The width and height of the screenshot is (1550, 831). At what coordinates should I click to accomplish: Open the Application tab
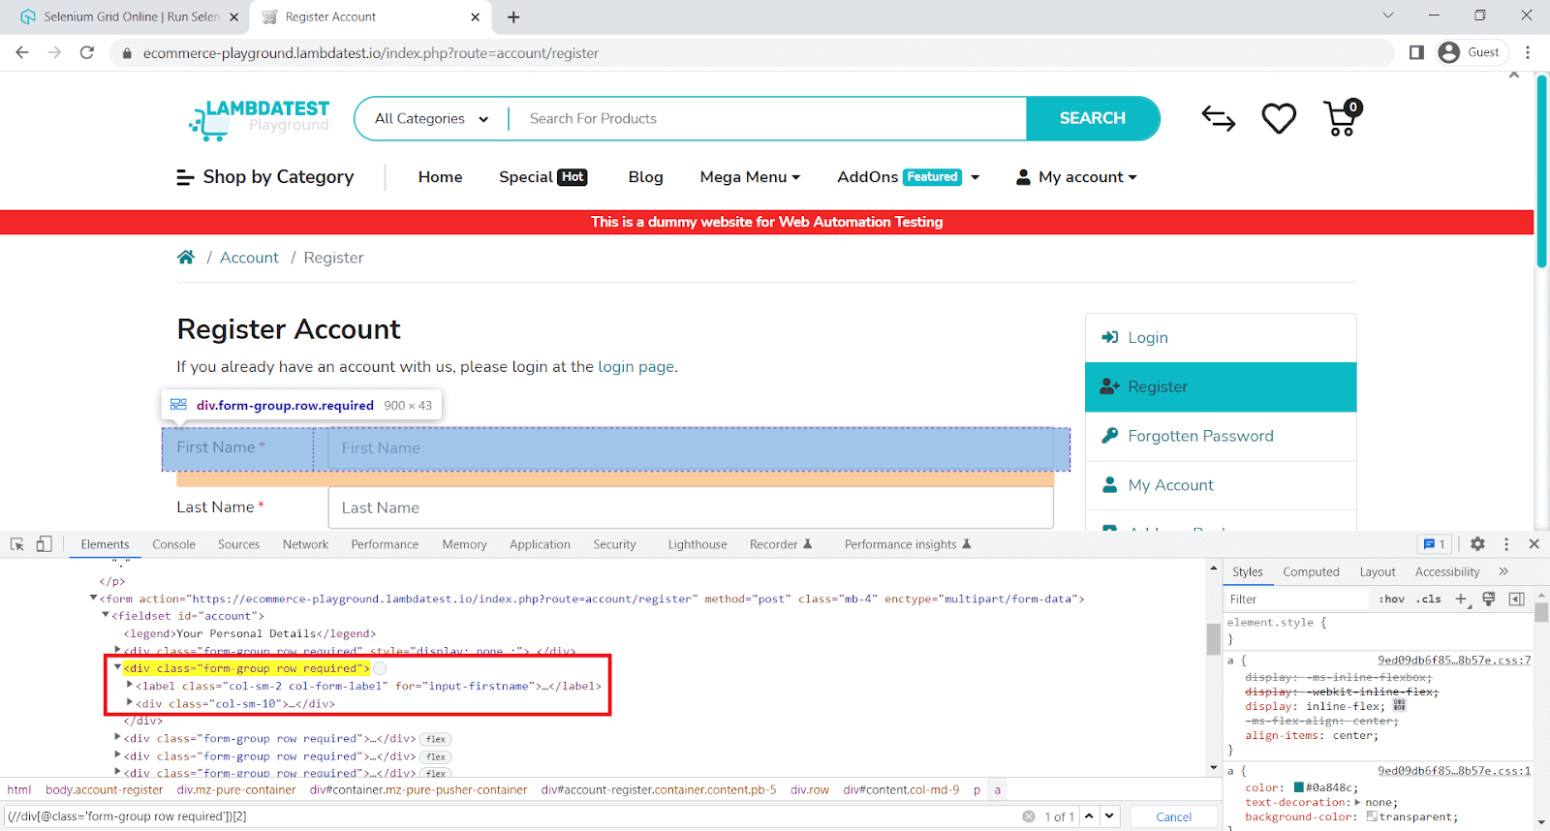(x=540, y=544)
